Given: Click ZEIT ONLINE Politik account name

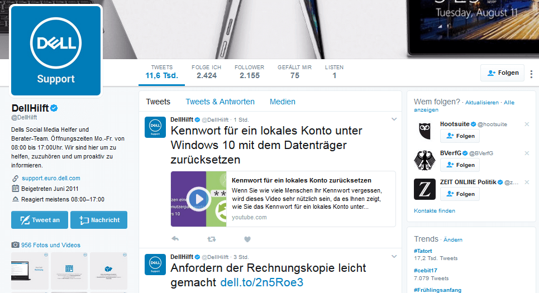Looking at the screenshot, I should (468, 182).
